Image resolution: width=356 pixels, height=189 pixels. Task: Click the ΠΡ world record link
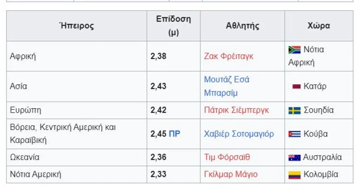point(174,134)
